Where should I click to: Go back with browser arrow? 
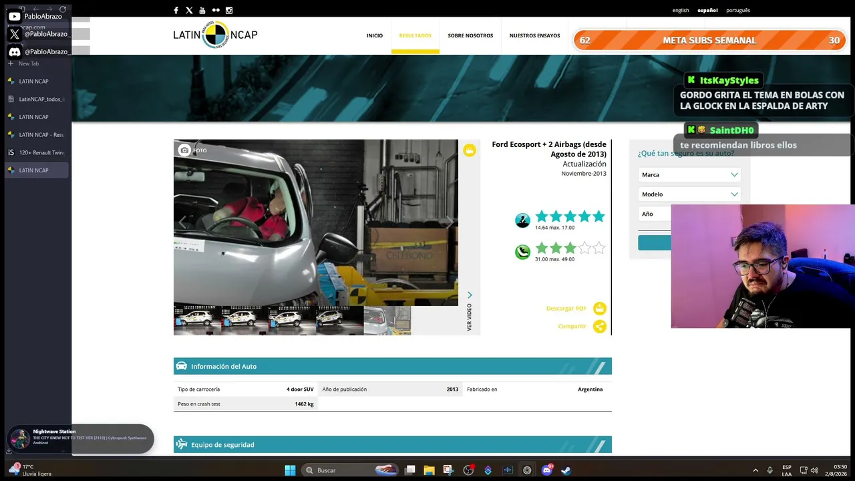pos(35,9)
